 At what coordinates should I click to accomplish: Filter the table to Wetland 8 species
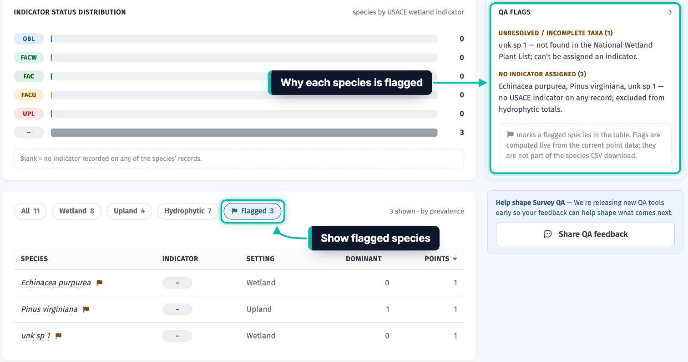coord(77,211)
